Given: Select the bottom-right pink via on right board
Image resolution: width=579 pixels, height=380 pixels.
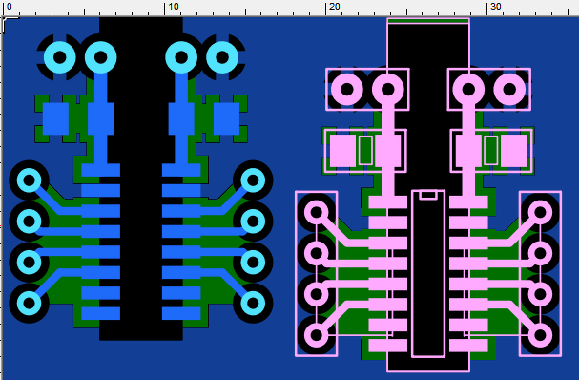Looking at the screenshot, I should (x=540, y=335).
